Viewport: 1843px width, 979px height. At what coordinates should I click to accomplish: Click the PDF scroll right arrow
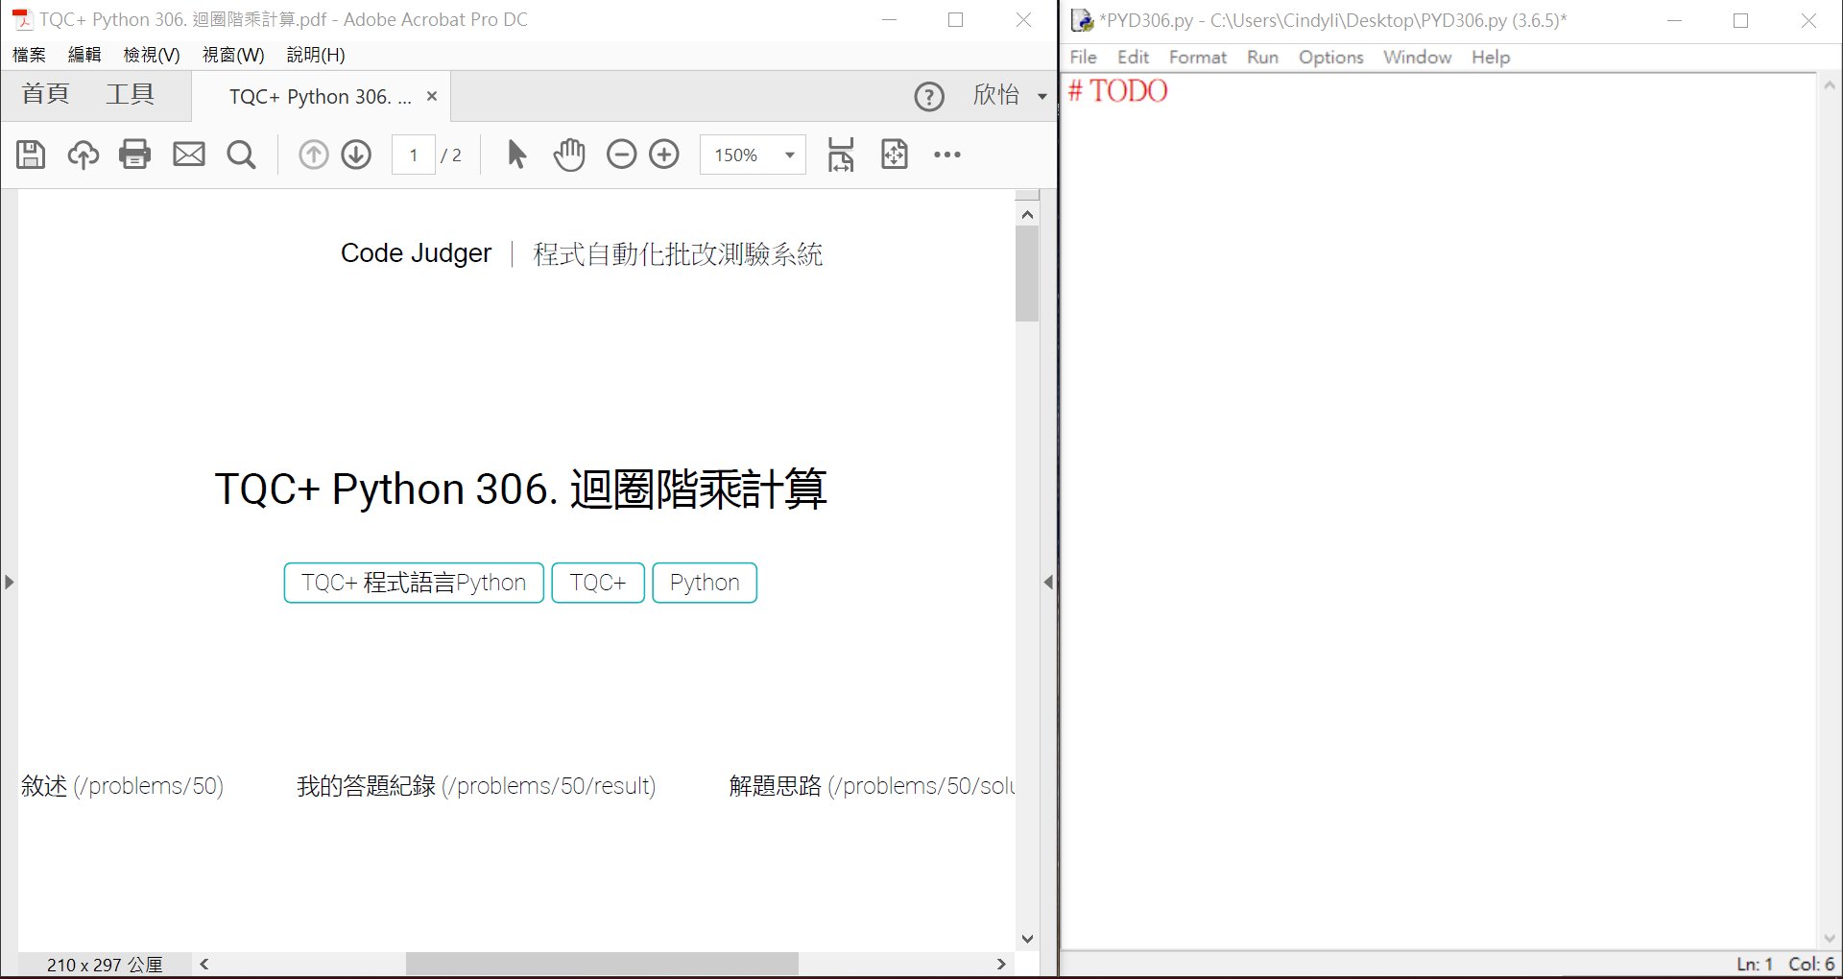tap(1001, 964)
